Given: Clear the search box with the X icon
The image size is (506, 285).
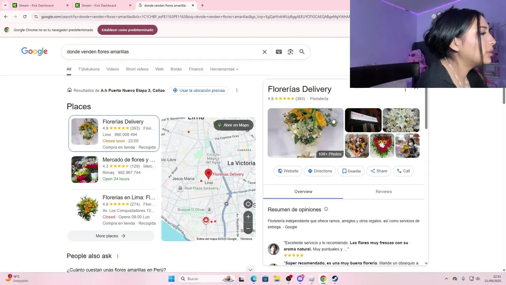Looking at the screenshot, I should click(x=264, y=52).
